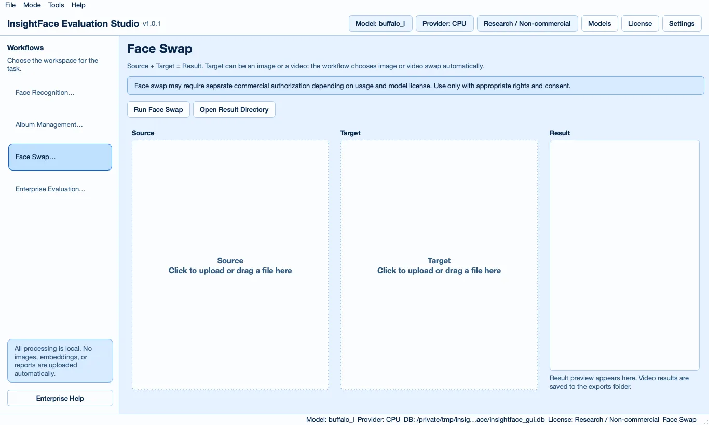The height and width of the screenshot is (425, 709).
Task: Open the Tools menu
Action: [56, 5]
